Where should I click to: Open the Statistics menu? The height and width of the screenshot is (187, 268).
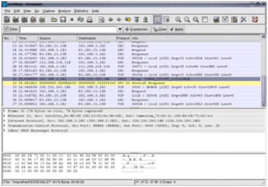coord(80,11)
